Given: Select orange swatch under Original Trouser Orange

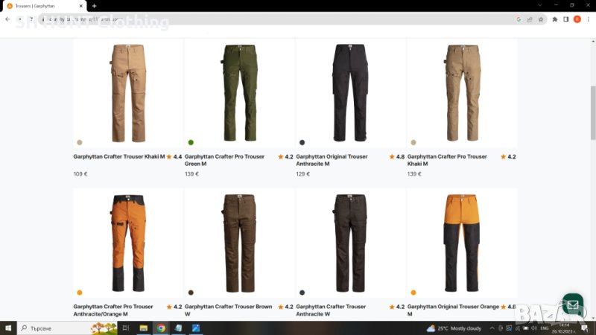Looking at the screenshot, I should (413, 293).
